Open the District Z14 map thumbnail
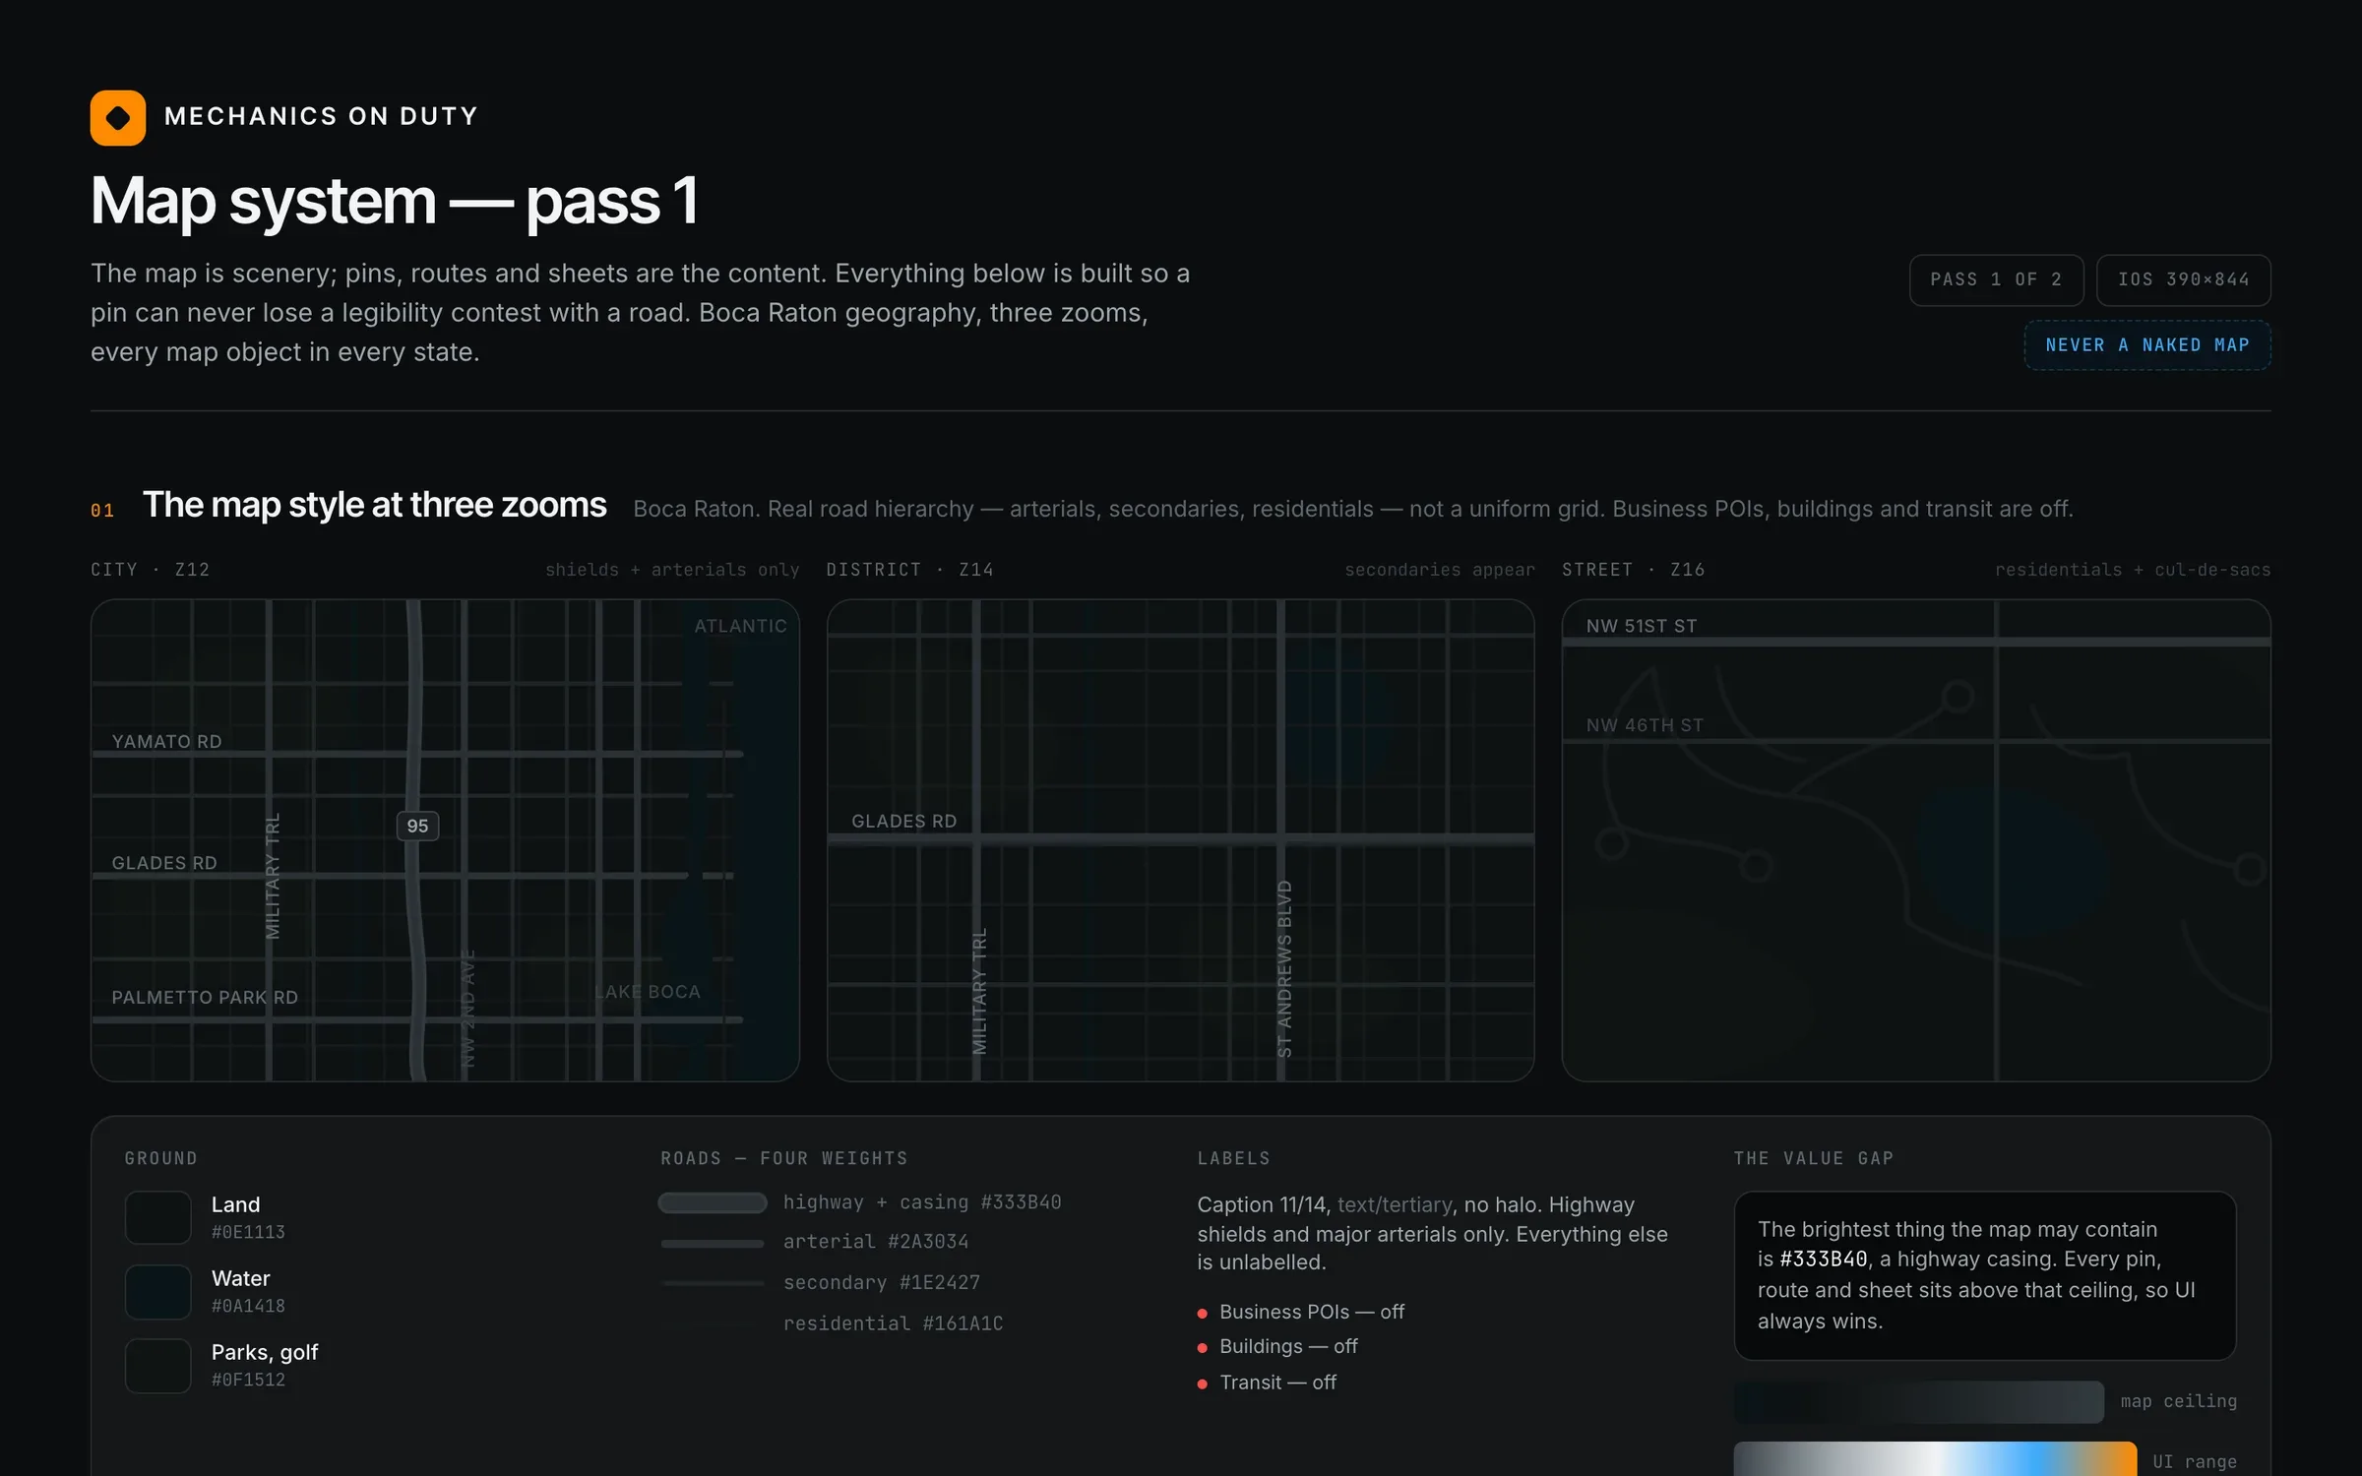Image resolution: width=2362 pixels, height=1476 pixels. 1180,840
